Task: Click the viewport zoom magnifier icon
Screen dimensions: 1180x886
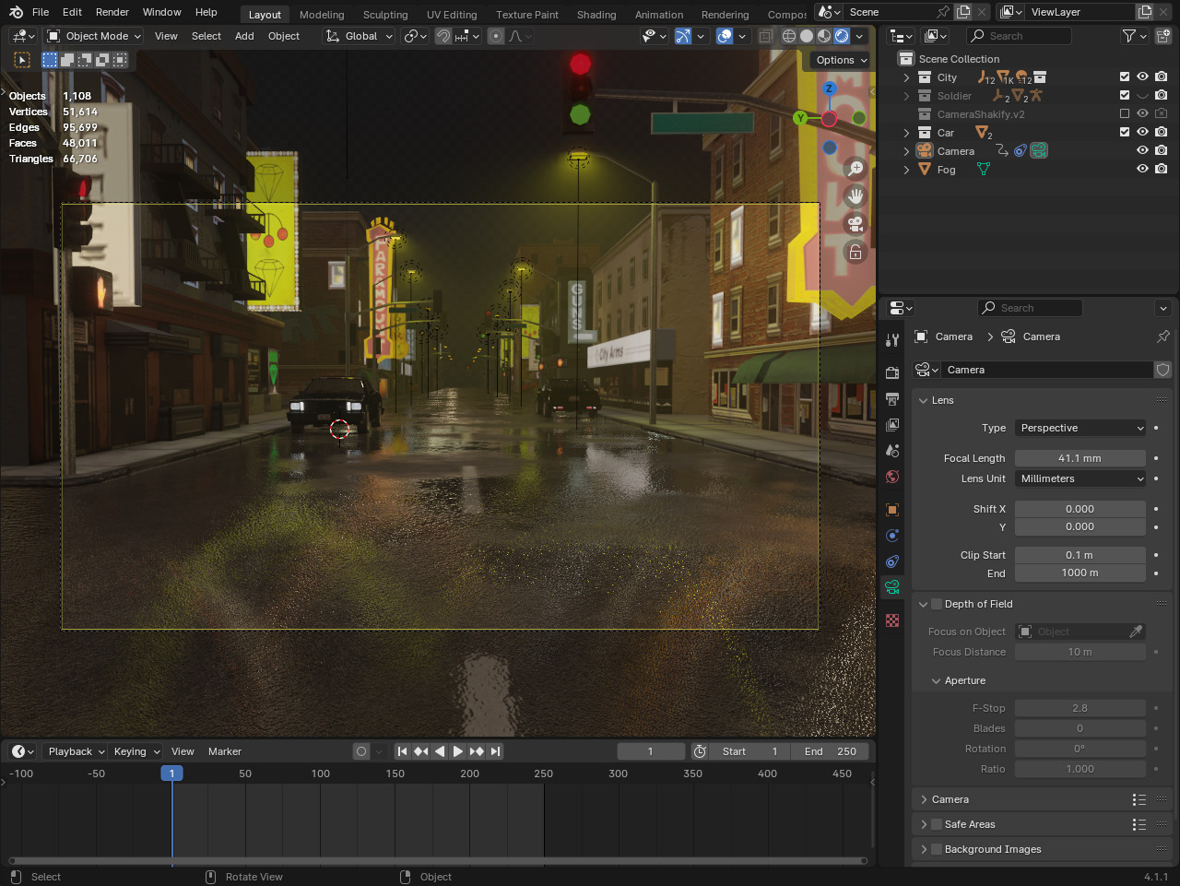Action: [855, 168]
